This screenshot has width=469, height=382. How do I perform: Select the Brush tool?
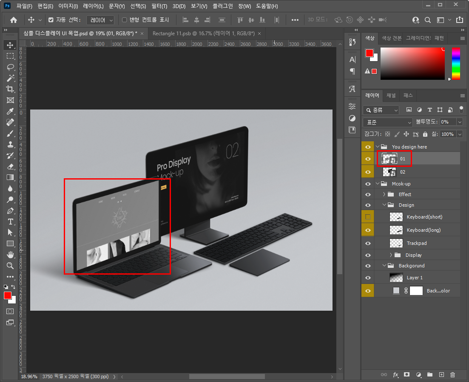click(x=10, y=134)
